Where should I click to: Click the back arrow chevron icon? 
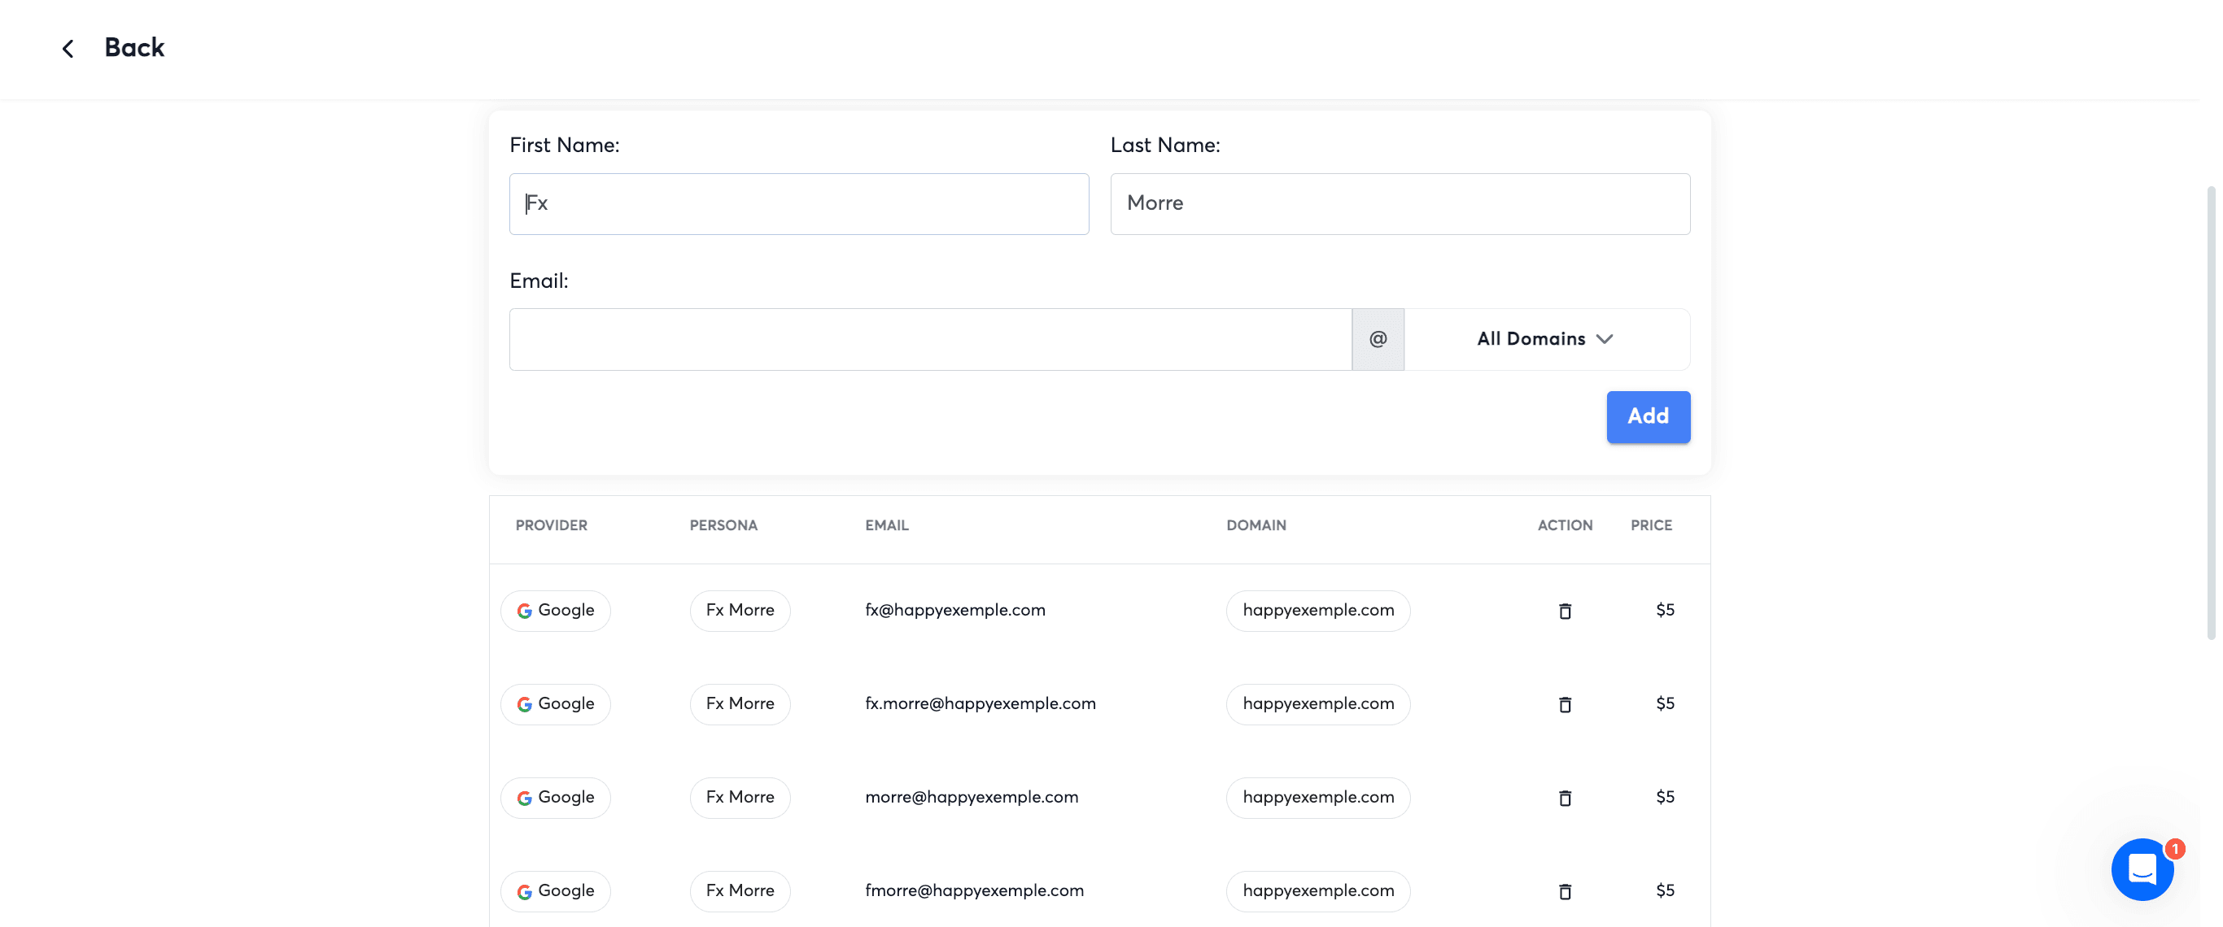[68, 48]
